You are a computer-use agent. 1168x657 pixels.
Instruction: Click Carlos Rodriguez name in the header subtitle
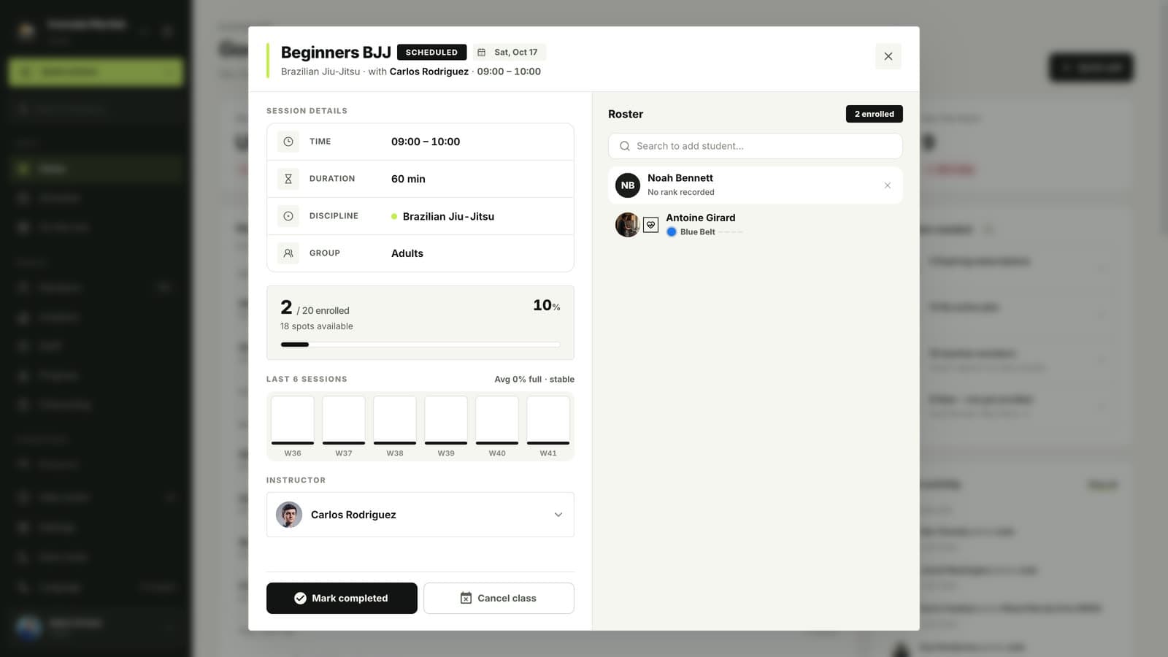pos(429,72)
